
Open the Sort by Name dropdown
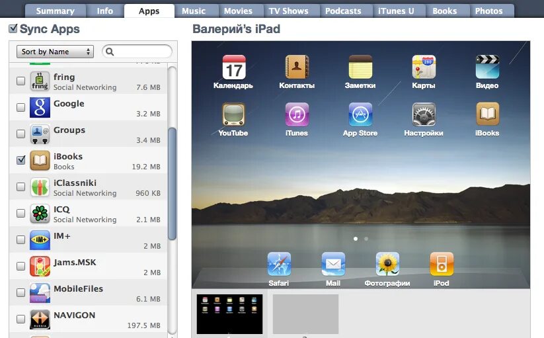click(x=55, y=52)
